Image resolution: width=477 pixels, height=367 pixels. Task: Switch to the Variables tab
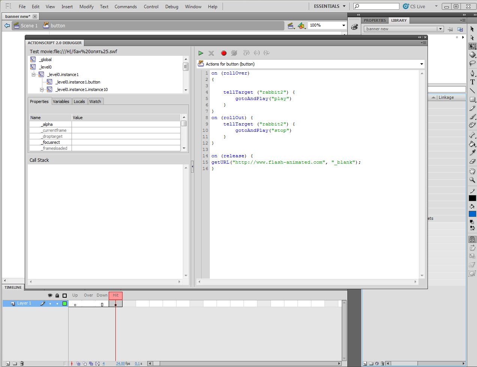61,101
